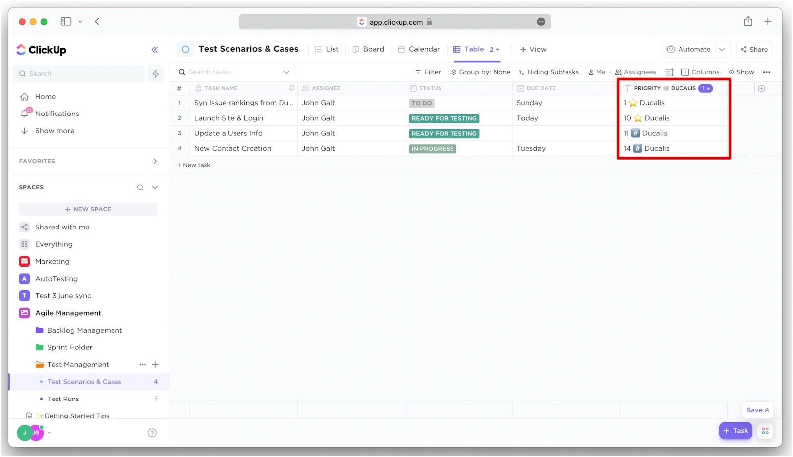Image resolution: width=793 pixels, height=457 pixels.
Task: Click the lightning bolt quick action icon
Action: 156,74
